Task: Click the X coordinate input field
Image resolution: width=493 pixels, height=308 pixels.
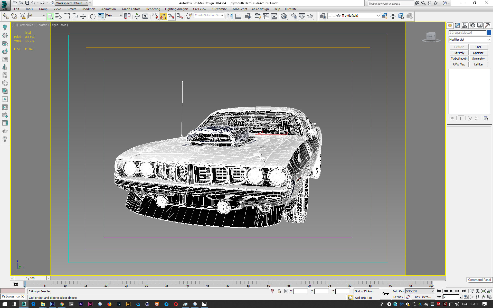Action: point(300,291)
